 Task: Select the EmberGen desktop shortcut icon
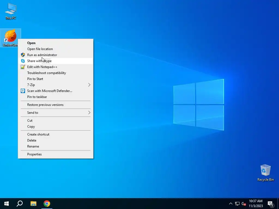11,38
